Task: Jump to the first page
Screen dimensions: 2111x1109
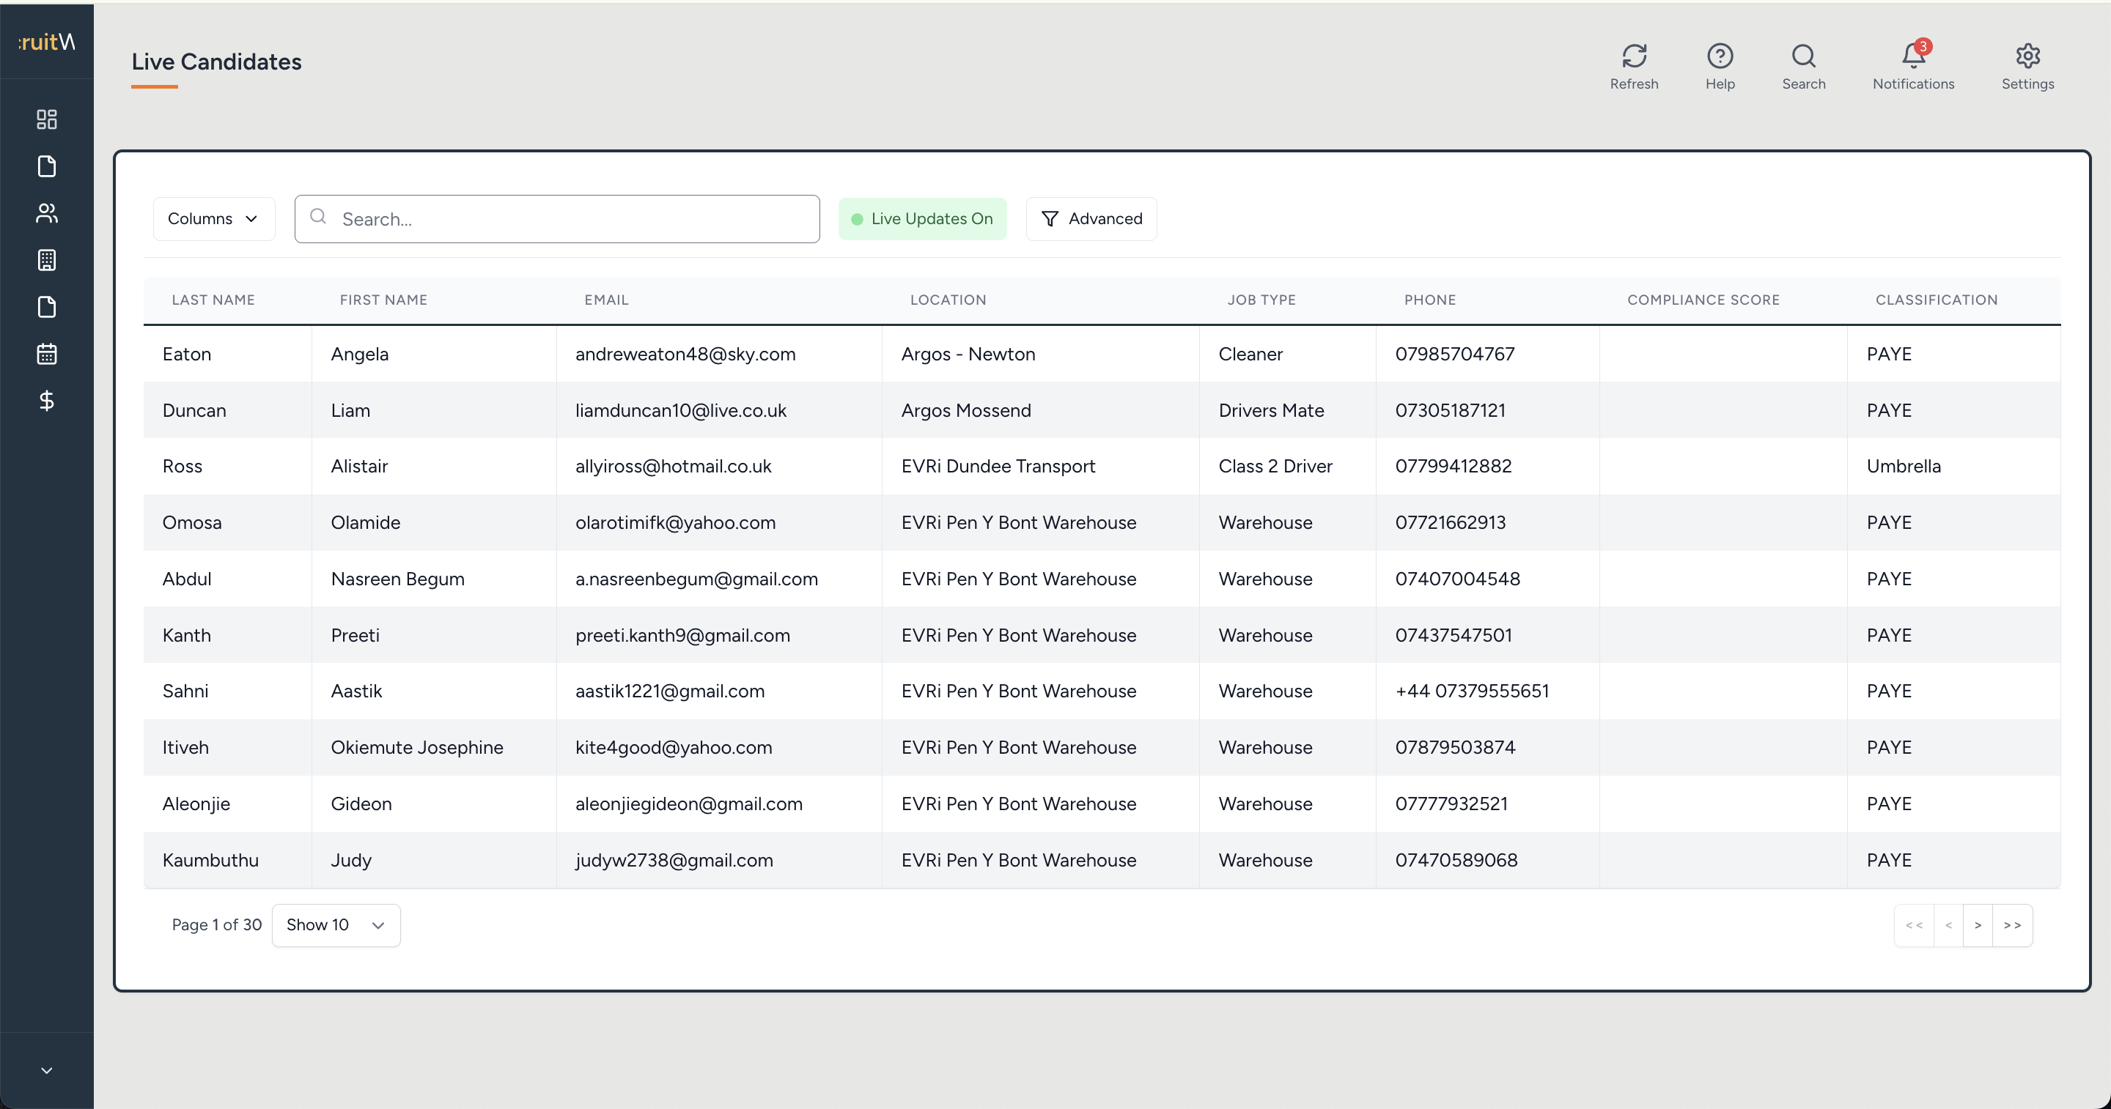Action: 1915,926
